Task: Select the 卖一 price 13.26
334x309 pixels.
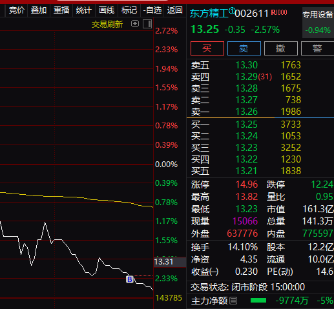Action: click(247, 112)
